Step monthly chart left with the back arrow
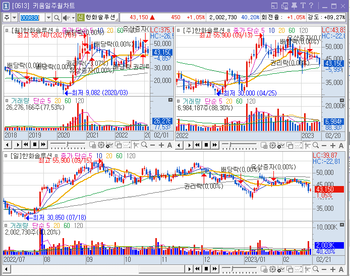The width and height of the screenshot is (350, 276). point(8,145)
